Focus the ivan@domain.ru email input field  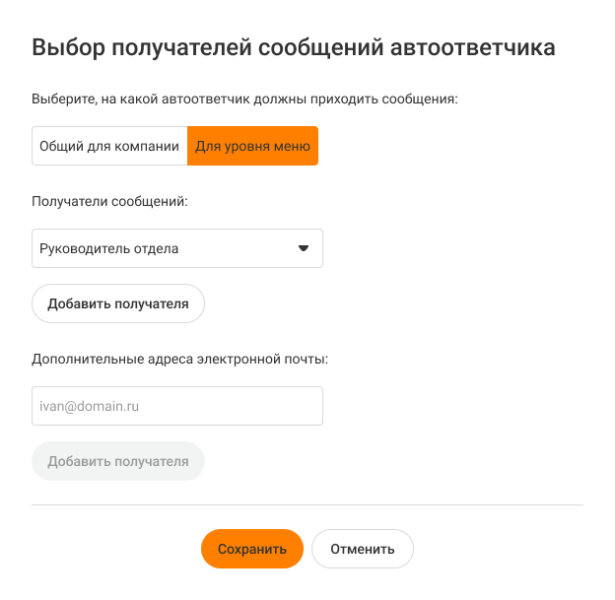point(177,406)
